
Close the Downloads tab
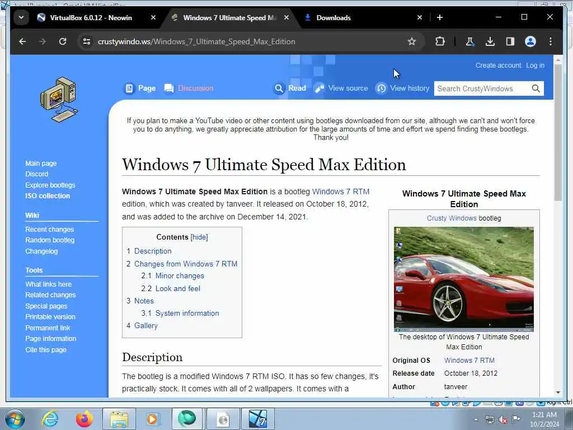[x=420, y=17]
